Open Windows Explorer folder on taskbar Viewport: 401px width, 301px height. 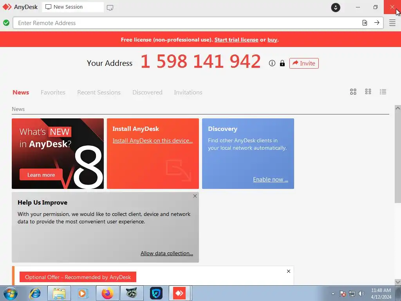[59, 294]
